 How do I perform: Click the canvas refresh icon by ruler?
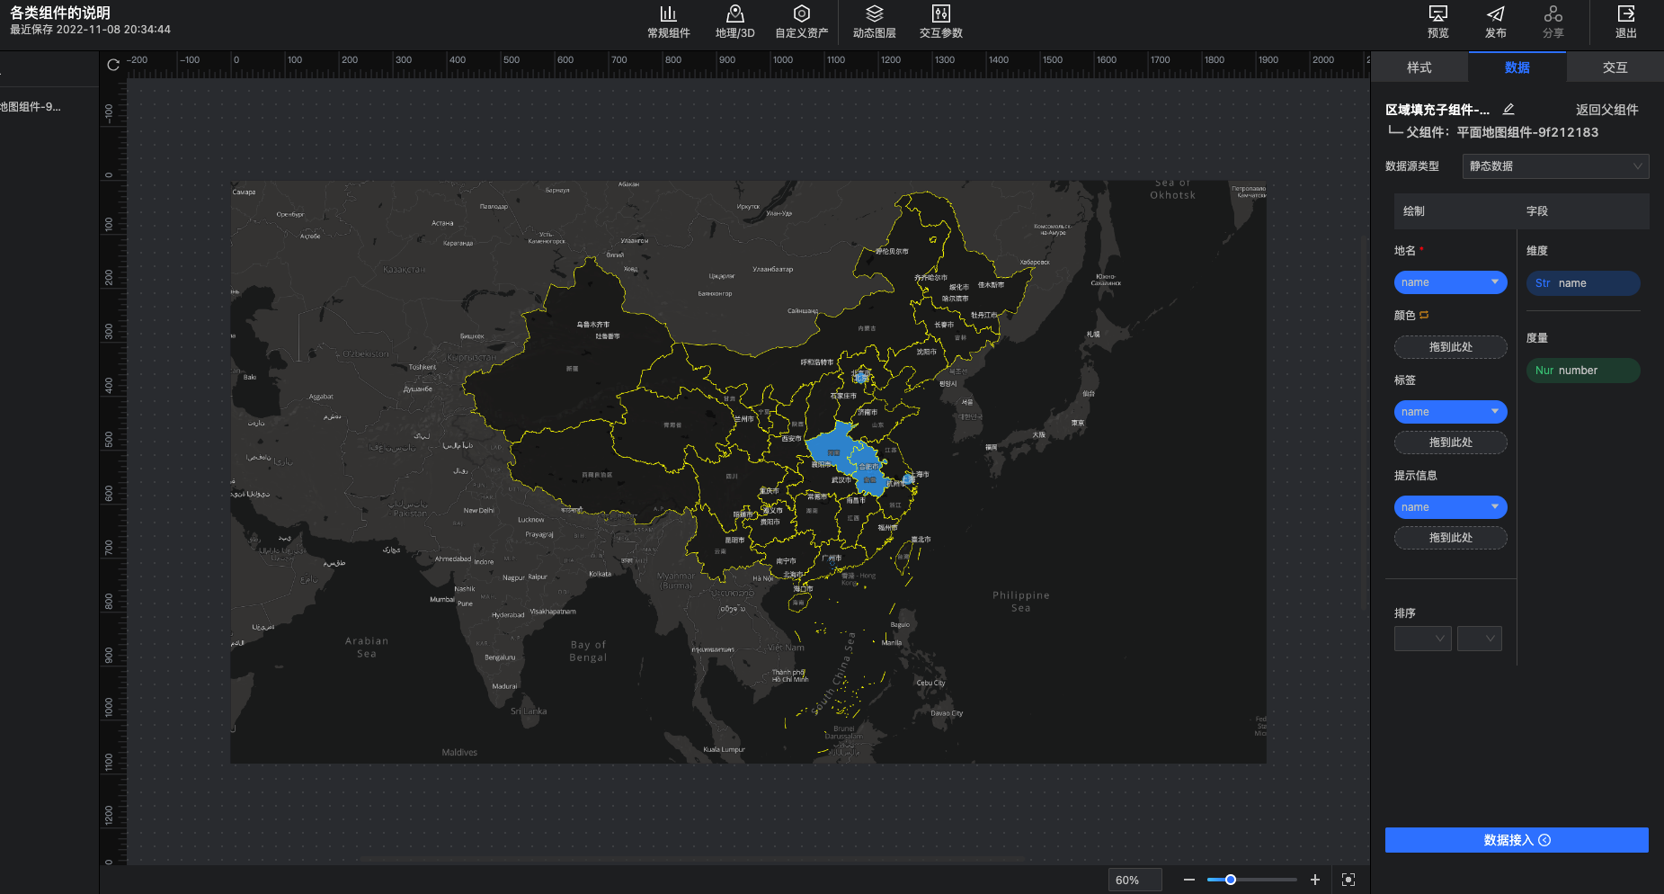click(x=113, y=65)
